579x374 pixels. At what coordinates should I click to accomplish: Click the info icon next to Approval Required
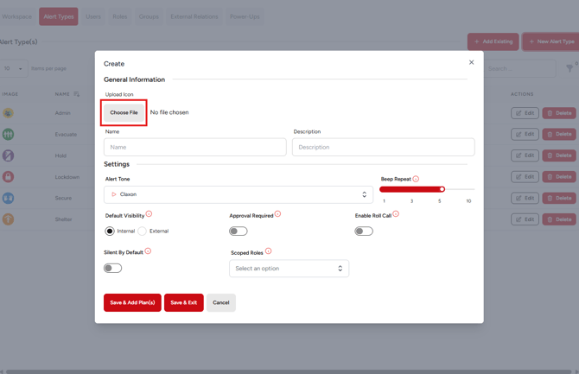coord(277,214)
